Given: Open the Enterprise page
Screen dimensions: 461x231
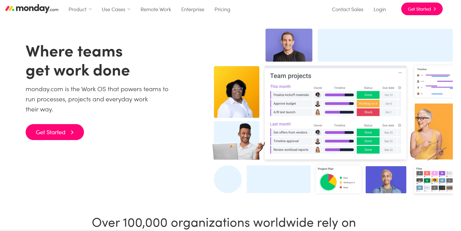Looking at the screenshot, I should (x=193, y=9).
